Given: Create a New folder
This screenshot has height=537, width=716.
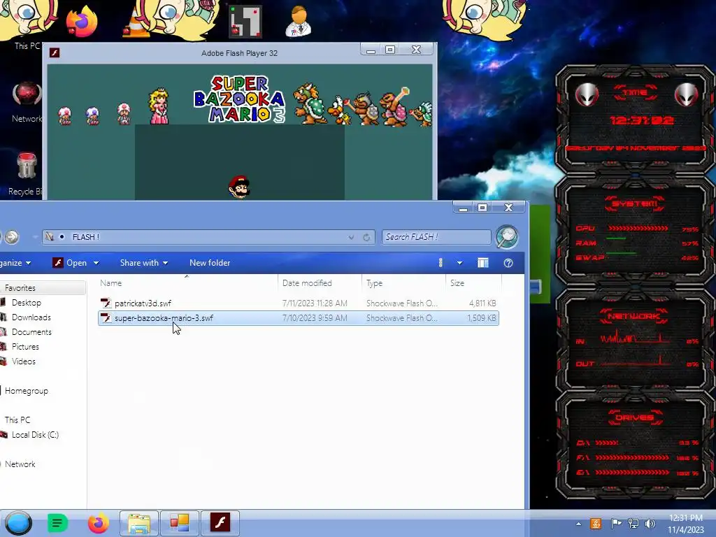Looking at the screenshot, I should coord(210,263).
